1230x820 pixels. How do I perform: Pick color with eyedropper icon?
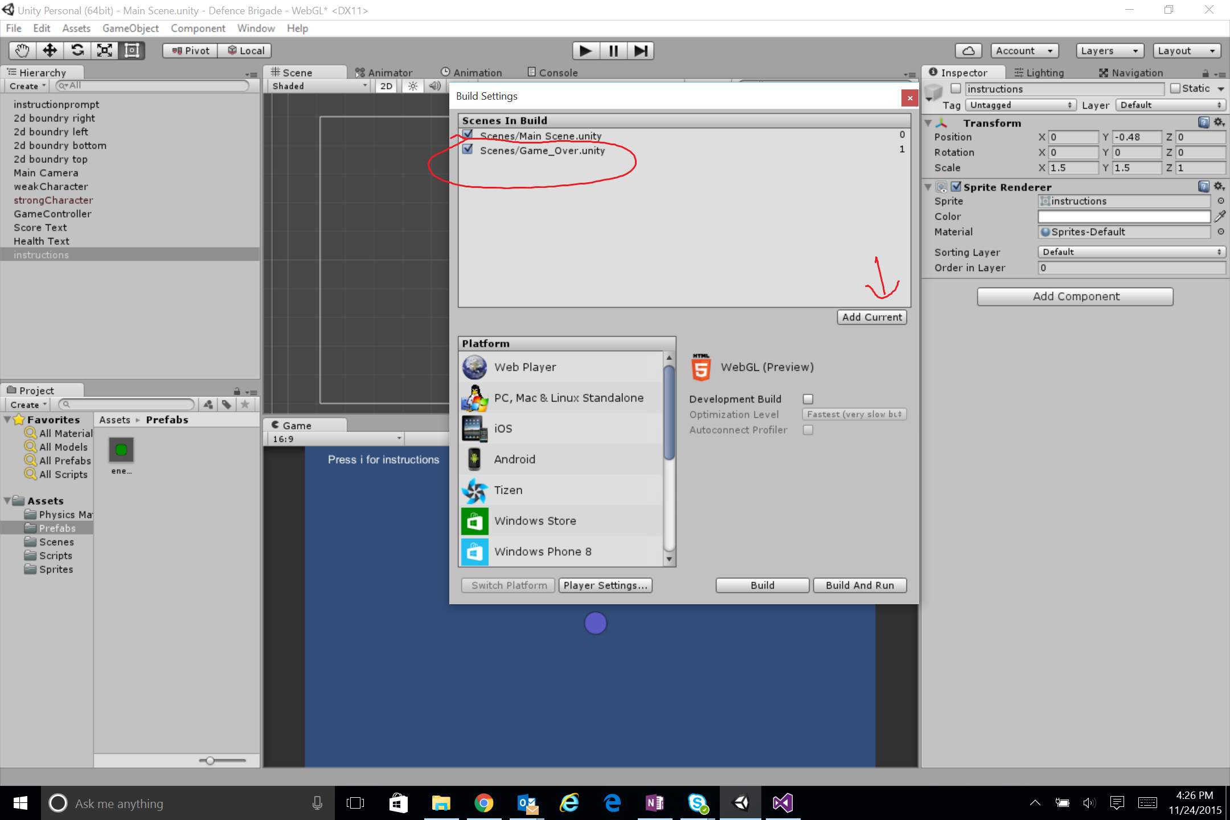tap(1220, 216)
